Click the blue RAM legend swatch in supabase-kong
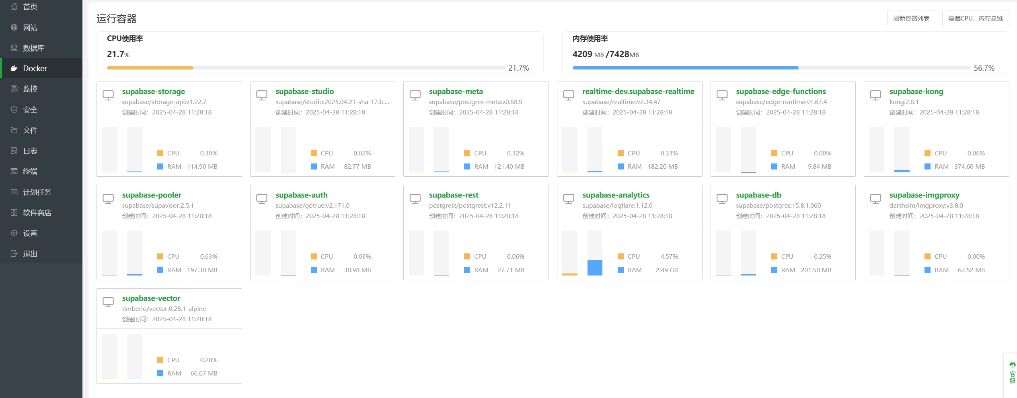This screenshot has height=398, width=1017. click(x=927, y=166)
